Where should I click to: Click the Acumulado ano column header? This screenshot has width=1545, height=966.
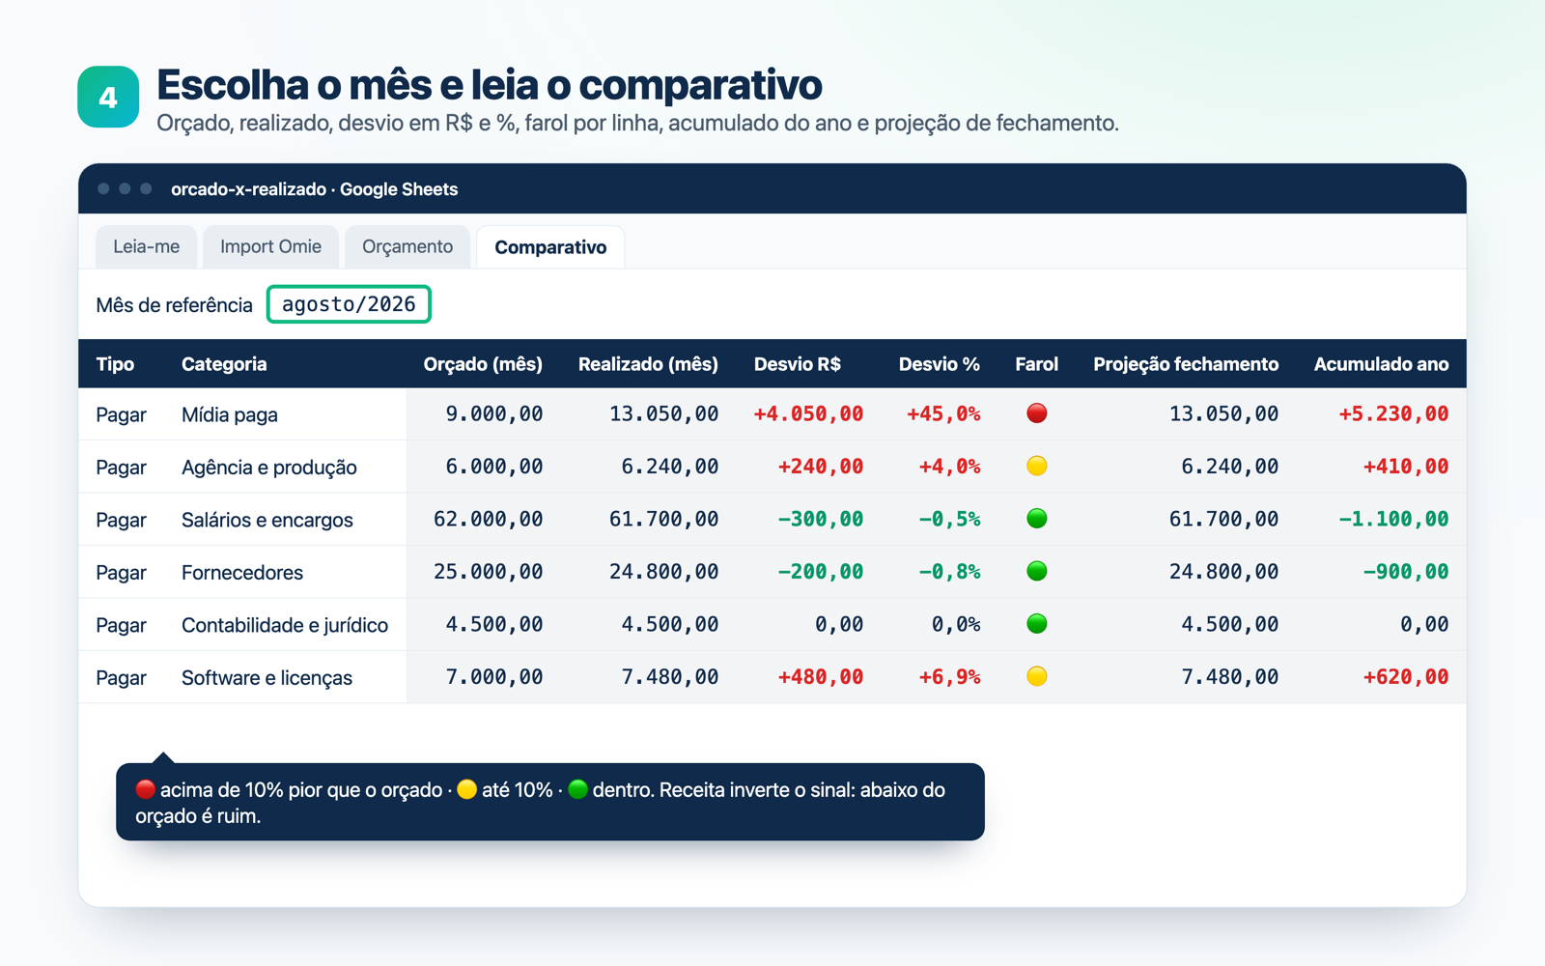click(x=1381, y=364)
